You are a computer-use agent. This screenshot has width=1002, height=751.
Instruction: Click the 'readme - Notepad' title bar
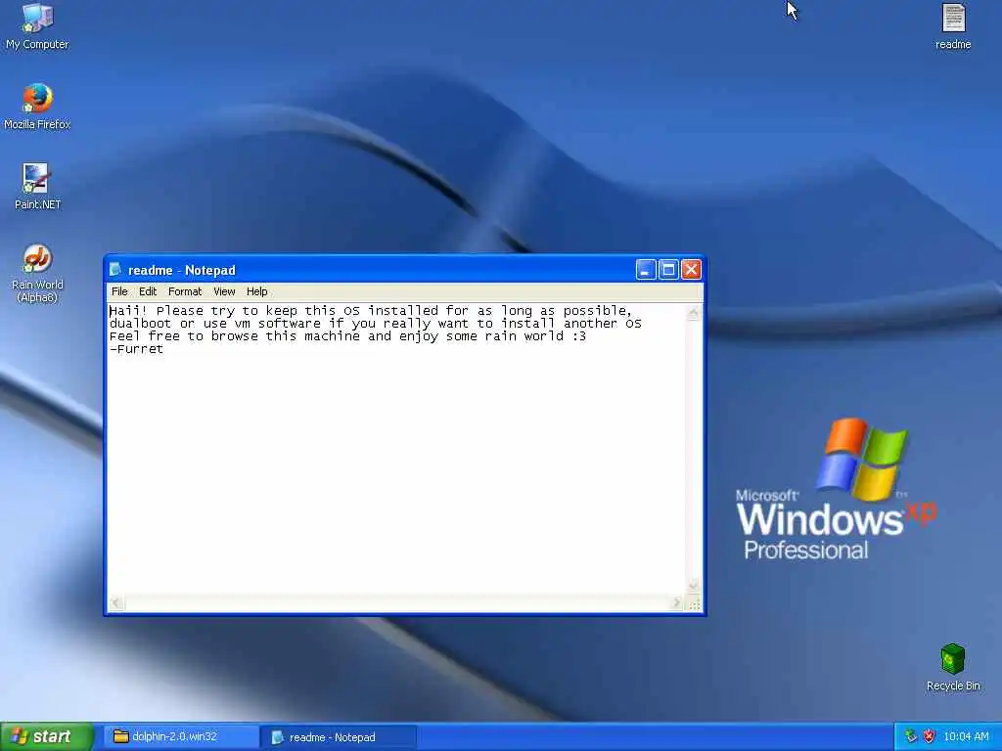point(404,270)
